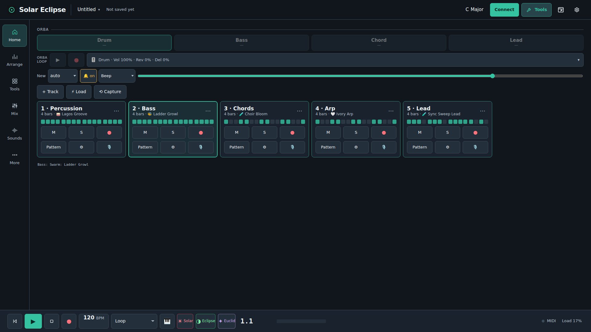Click the pop-out window icon
Screen dimensions: 591x332
[x=561, y=10]
